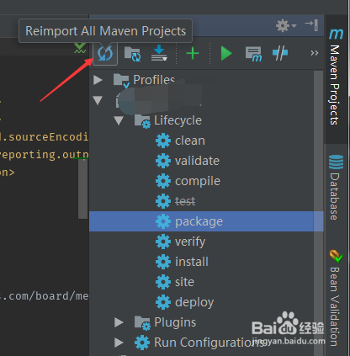Run Maven build with green play icon

click(226, 53)
